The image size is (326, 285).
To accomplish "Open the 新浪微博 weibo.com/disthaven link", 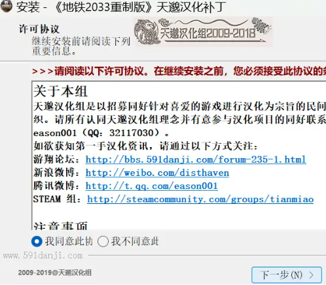I will pyautogui.click(x=157, y=173).
